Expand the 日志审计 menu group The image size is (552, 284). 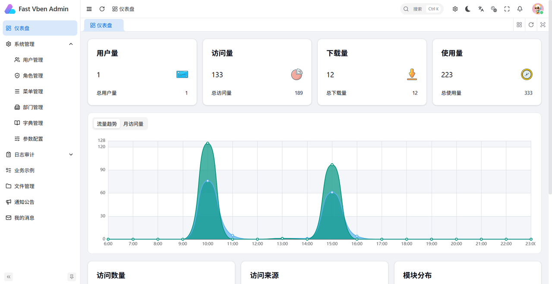(40, 155)
